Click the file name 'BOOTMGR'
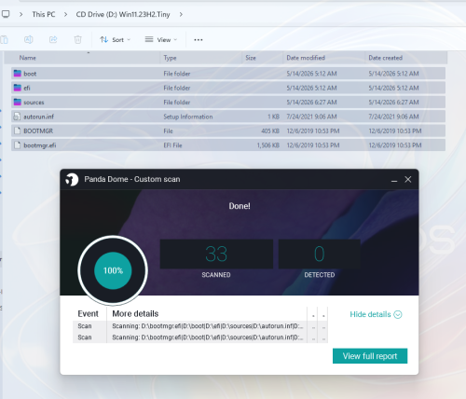The height and width of the screenshot is (399, 466). point(38,131)
